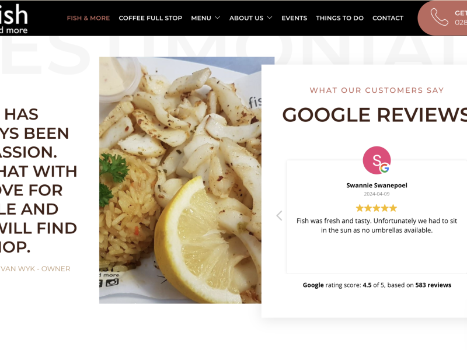
Task: Open the Contact page
Action: point(388,18)
